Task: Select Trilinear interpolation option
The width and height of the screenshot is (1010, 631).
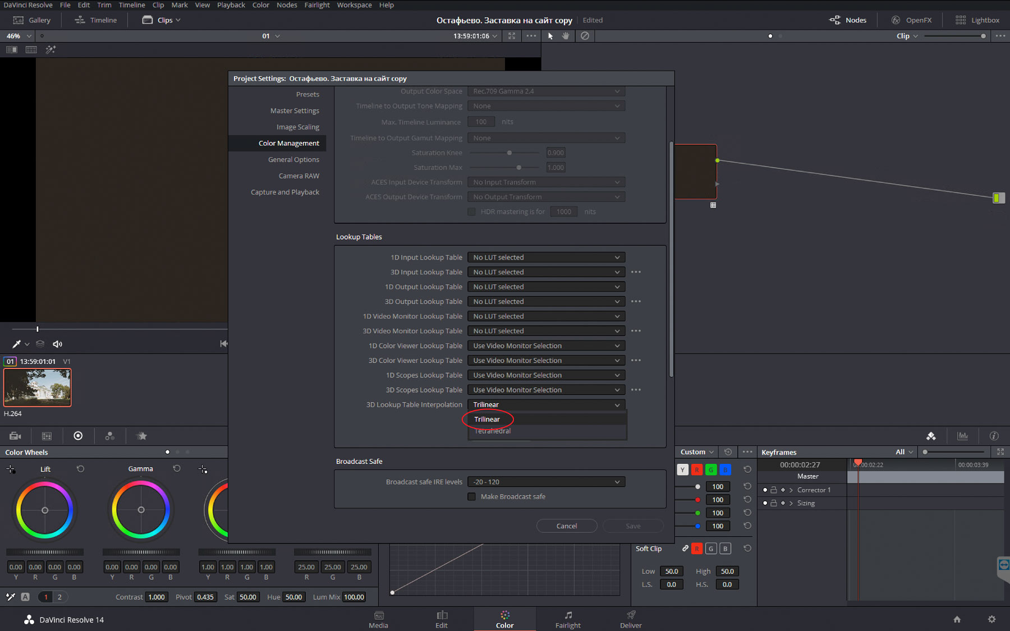Action: coord(547,420)
